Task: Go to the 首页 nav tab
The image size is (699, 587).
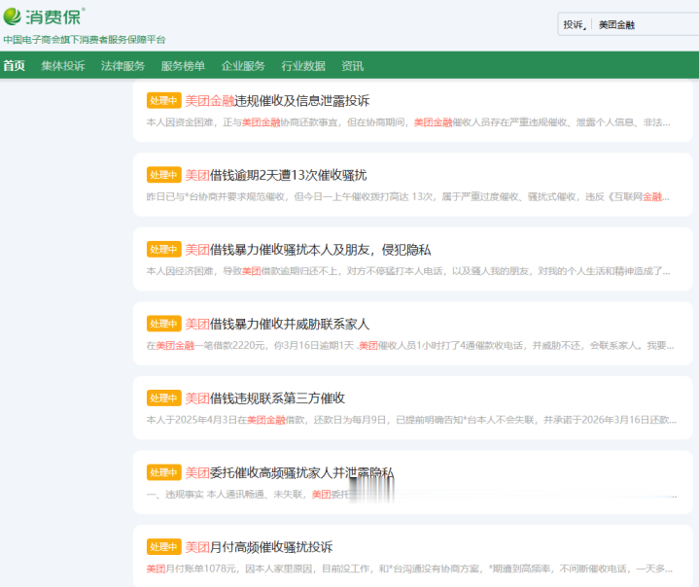Action: coord(14,66)
